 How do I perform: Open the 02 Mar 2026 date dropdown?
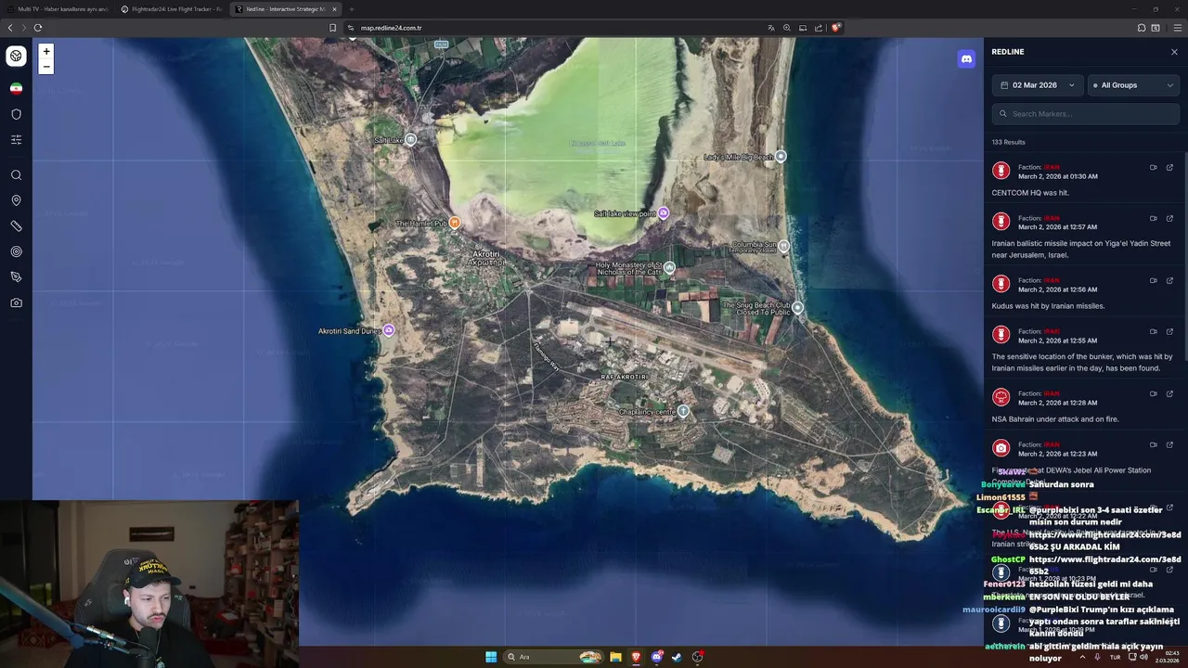(1038, 85)
